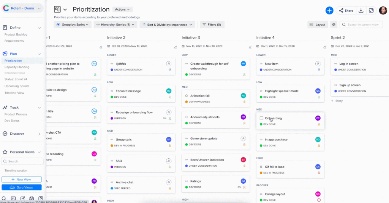Image resolution: width=389 pixels, height=203 pixels.
Task: Click the help question mark icon in sidebar
Action: [41, 199]
